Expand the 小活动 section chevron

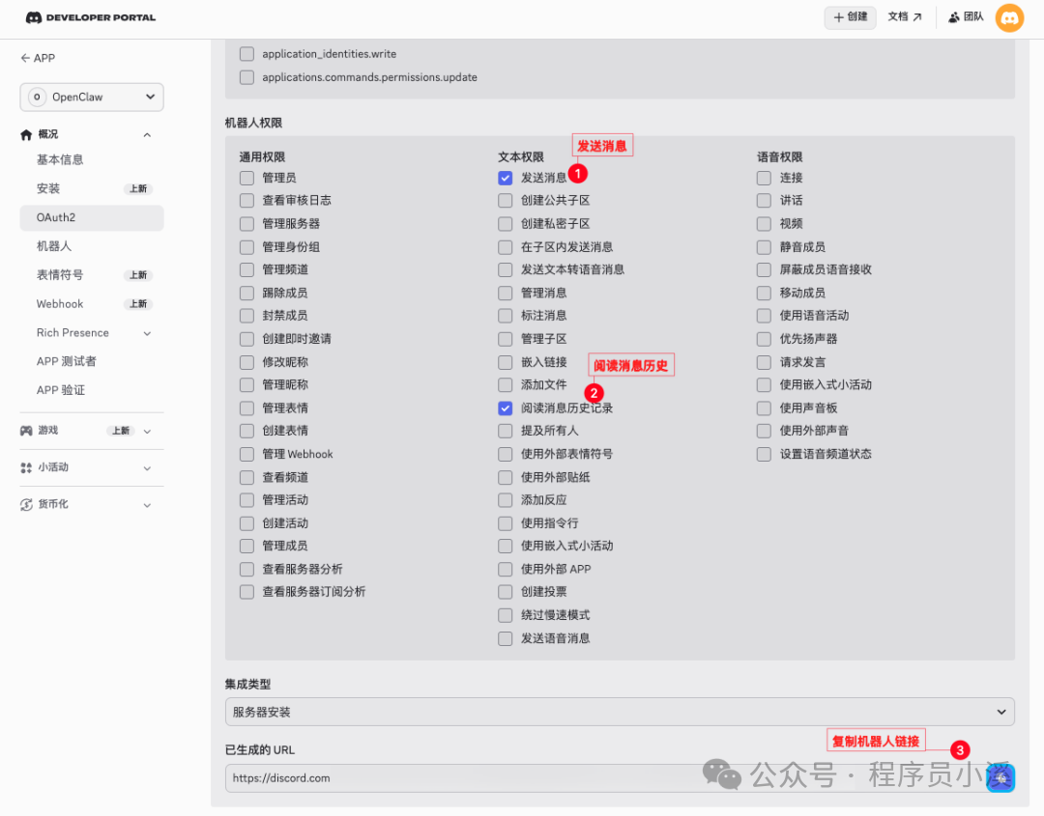coord(147,468)
